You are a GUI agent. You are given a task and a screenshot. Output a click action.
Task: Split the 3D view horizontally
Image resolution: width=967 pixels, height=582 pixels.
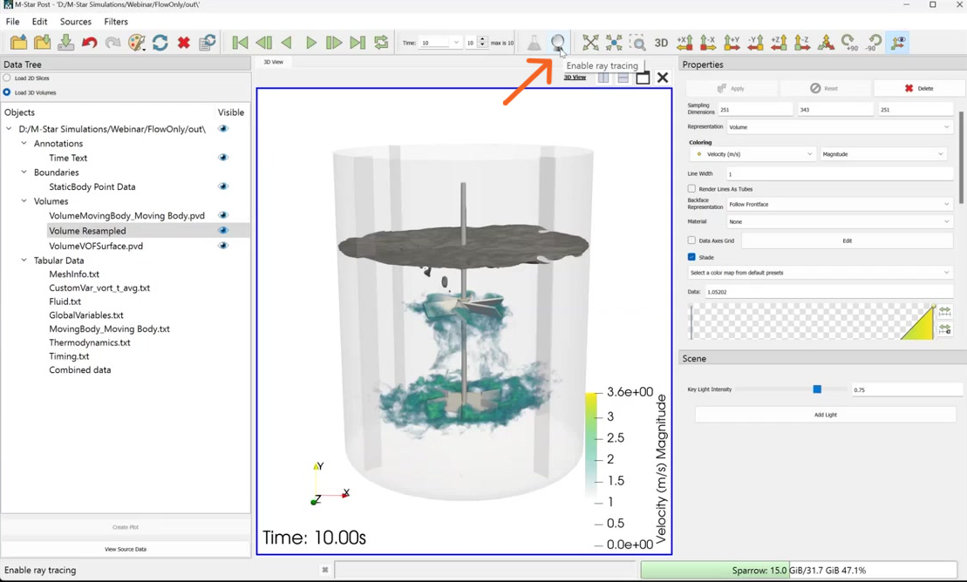click(x=623, y=77)
